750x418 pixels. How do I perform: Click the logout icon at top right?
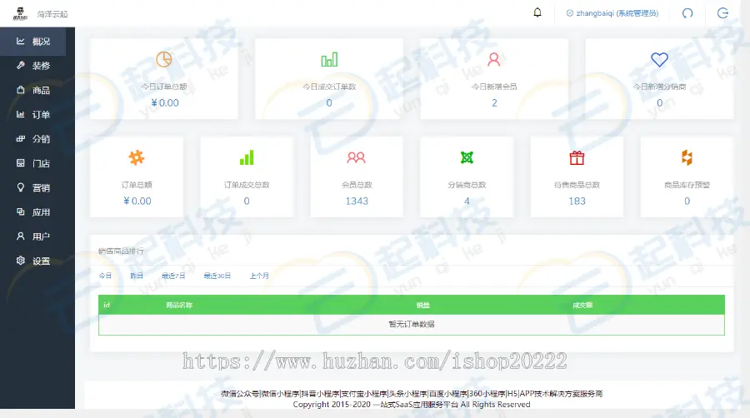722,13
